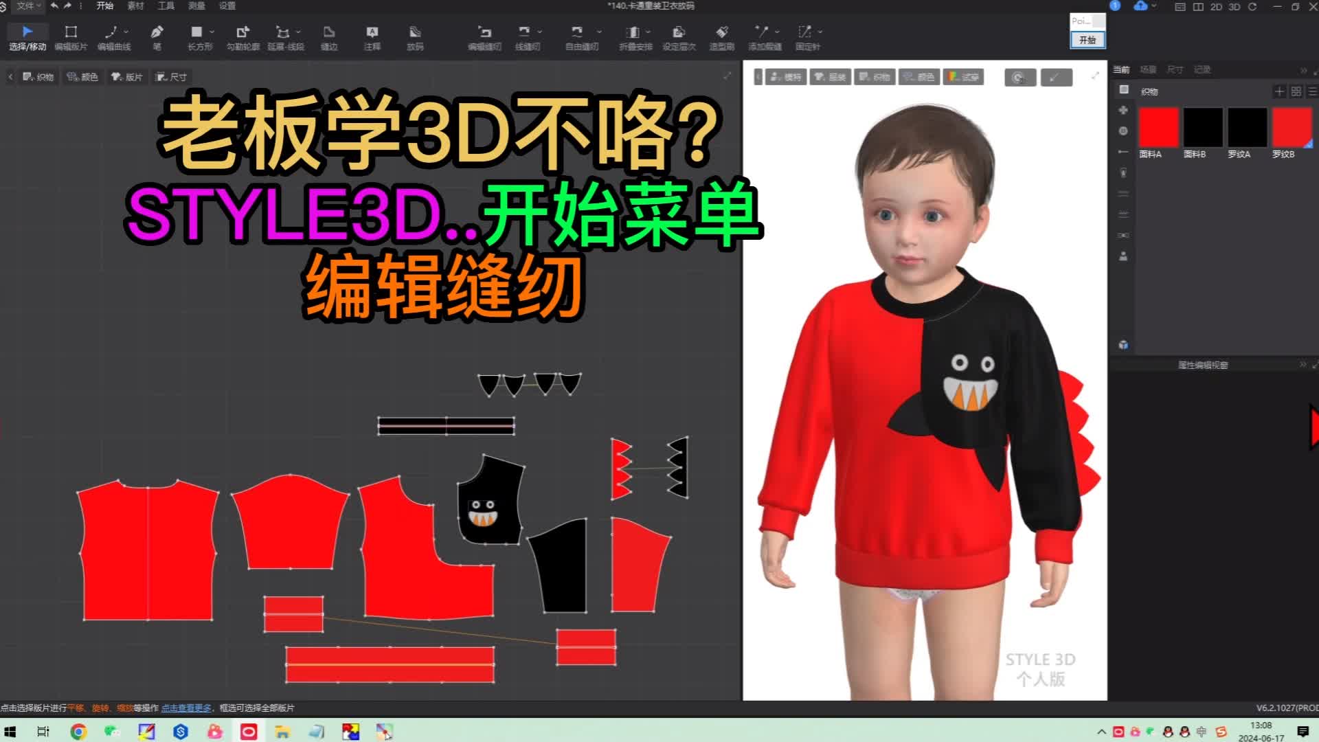
Task: Collapse the 属性编辑视窗 panel
Action: coord(1303,365)
